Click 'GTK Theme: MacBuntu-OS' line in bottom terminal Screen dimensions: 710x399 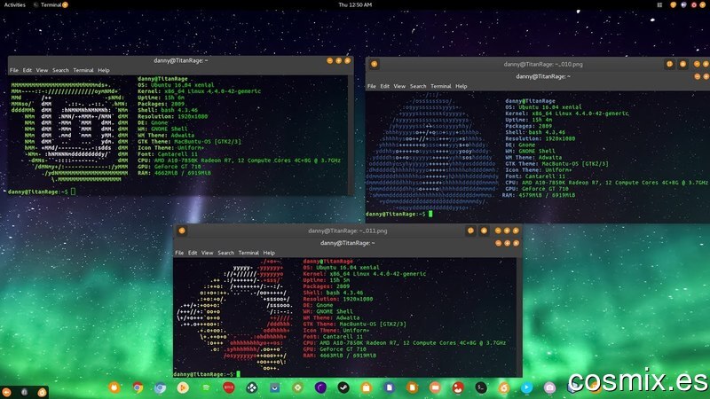pyautogui.click(x=354, y=324)
